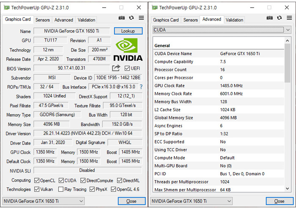Click the Driver Version field
296x209 pixels.
[x=88, y=133]
